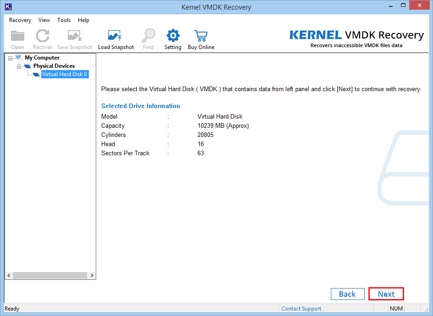This screenshot has height=316, width=433.
Task: Click the Sectors Per Track value 63
Action: tap(201, 153)
